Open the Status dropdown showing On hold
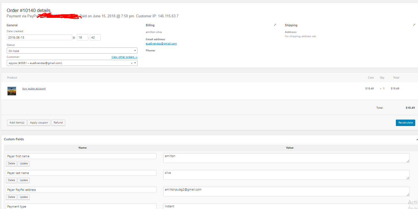418x209 pixels. (x=72, y=51)
